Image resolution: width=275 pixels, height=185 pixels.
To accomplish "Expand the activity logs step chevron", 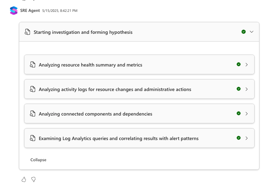I will (x=247, y=89).
